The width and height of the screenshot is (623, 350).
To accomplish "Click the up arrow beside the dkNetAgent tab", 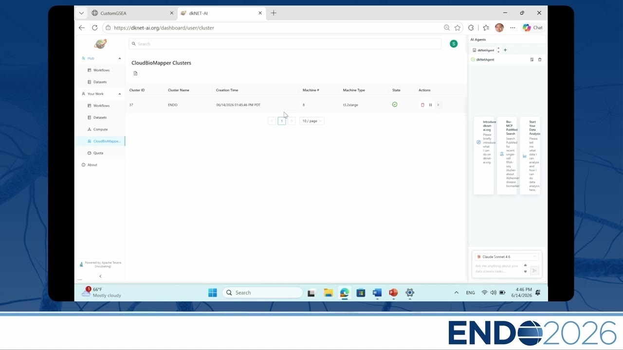I will click(498, 48).
